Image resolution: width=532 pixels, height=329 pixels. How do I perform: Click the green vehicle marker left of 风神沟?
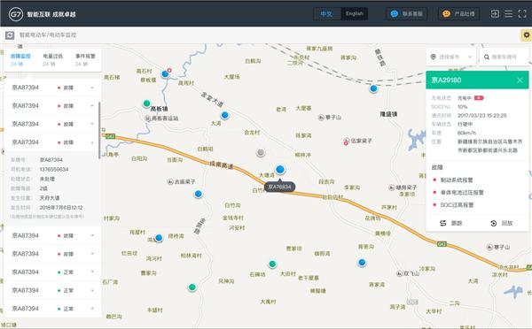[x=192, y=287]
